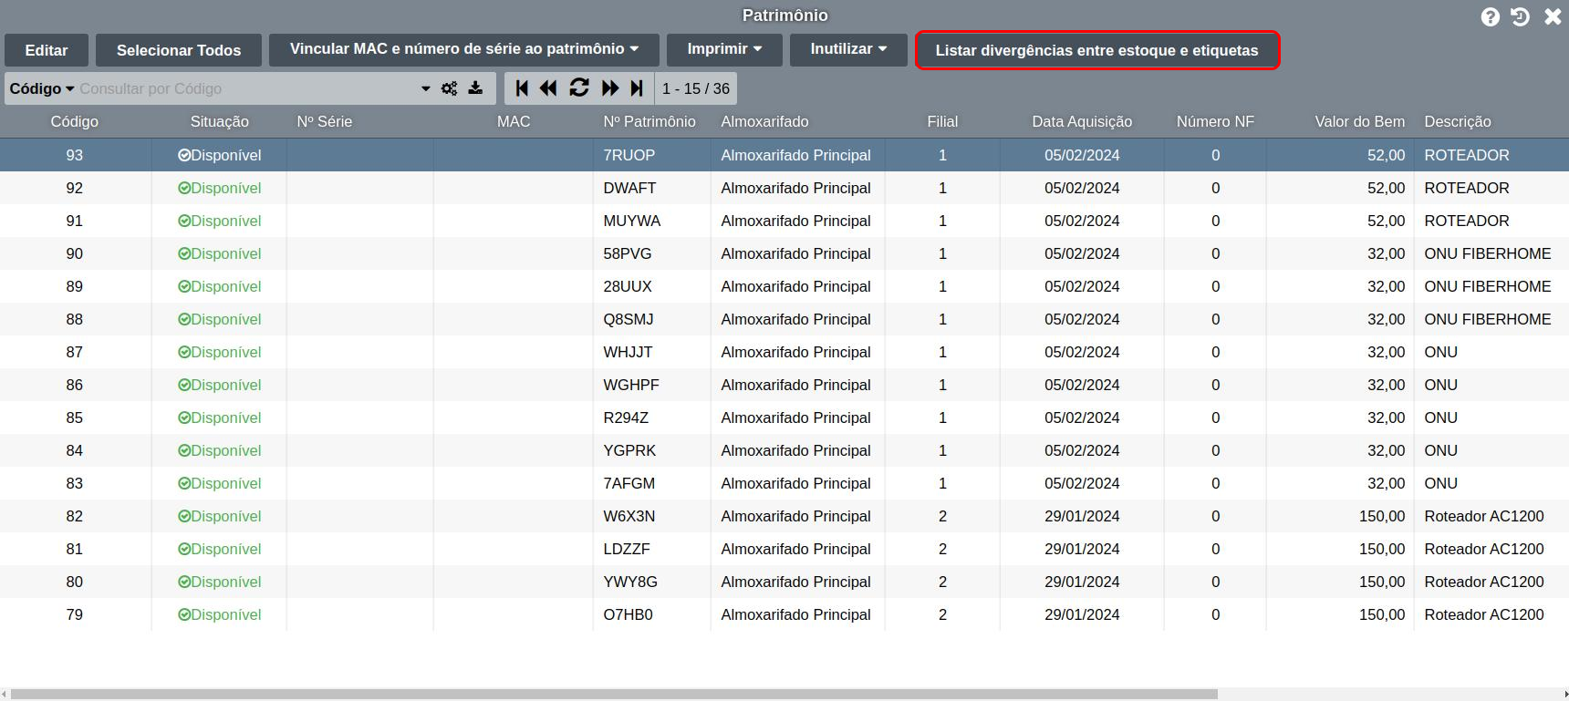Sort by Nº Série column header

pyautogui.click(x=325, y=121)
